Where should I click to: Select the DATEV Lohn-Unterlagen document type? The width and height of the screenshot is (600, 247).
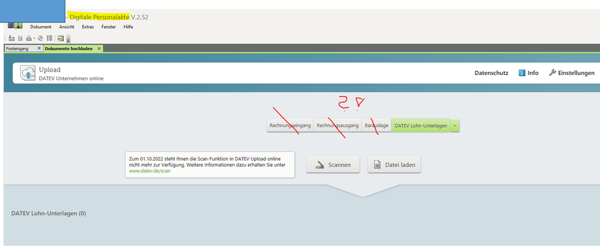click(421, 126)
